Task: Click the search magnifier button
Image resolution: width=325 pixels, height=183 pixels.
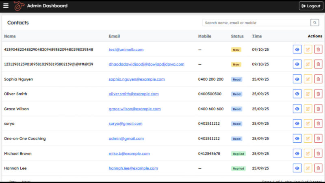Action: pyautogui.click(x=315, y=23)
